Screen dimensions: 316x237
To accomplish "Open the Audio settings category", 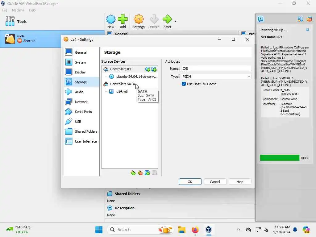I will (81, 92).
